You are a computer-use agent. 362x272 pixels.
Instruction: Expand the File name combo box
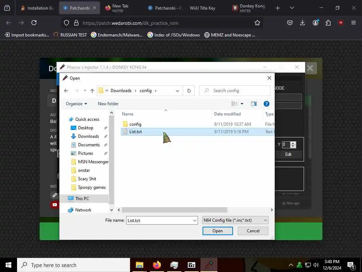(x=195, y=221)
